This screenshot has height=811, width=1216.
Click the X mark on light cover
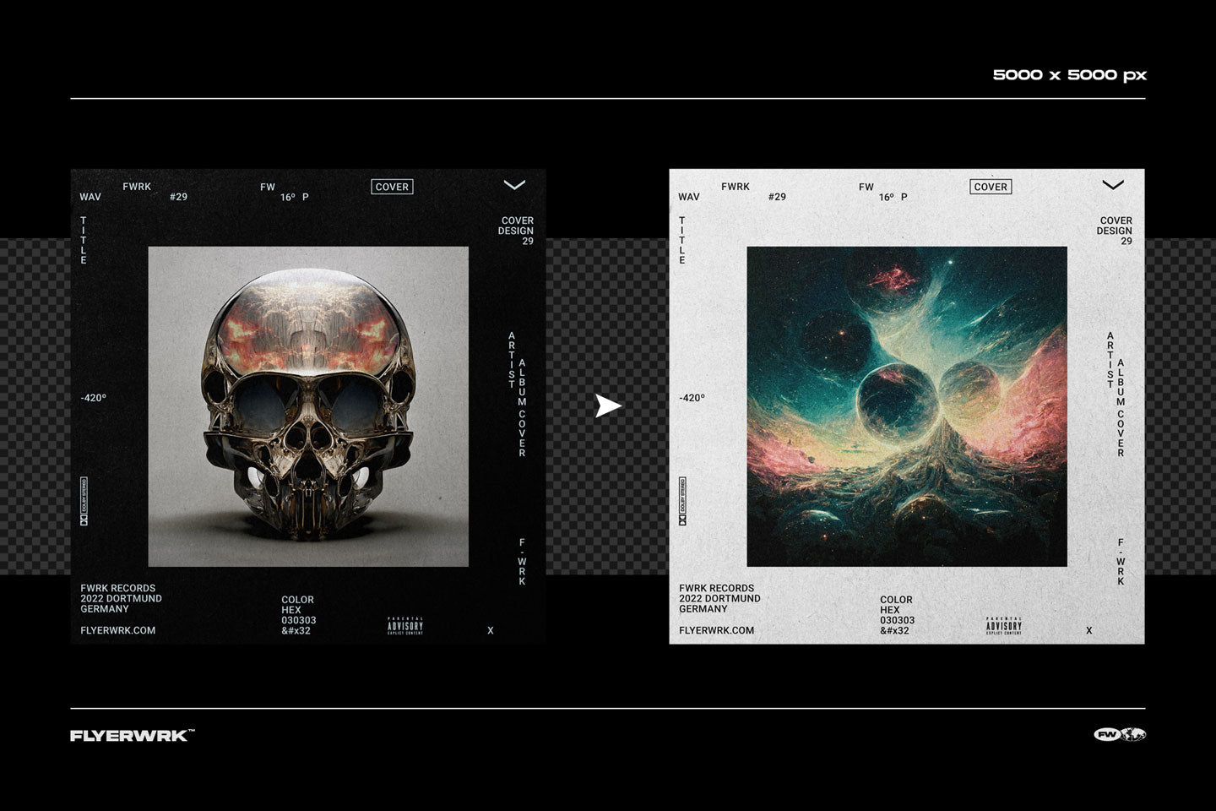[x=1089, y=631]
